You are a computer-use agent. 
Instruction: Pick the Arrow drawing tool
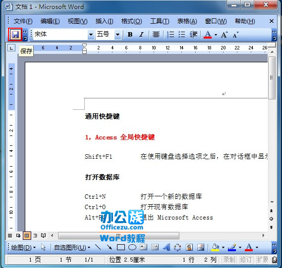109,247
